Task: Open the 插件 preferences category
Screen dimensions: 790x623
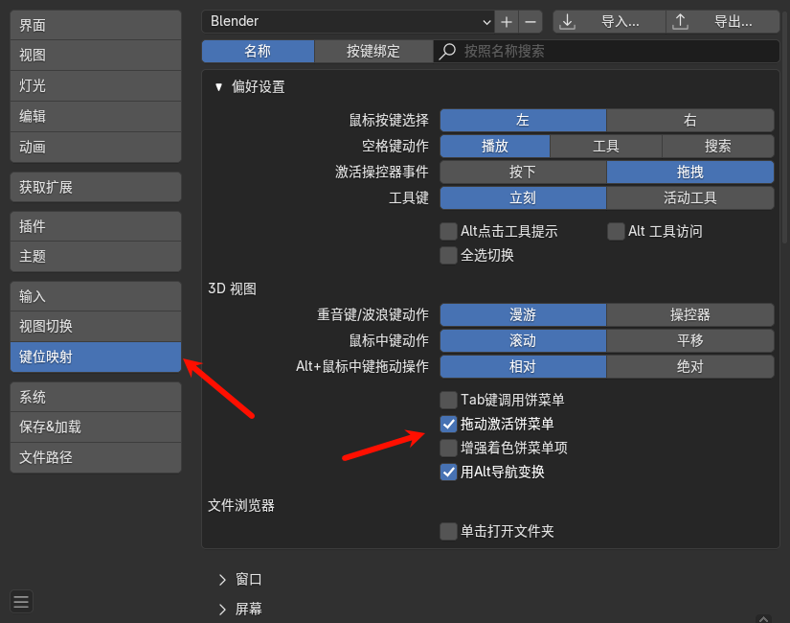Action: (x=95, y=226)
